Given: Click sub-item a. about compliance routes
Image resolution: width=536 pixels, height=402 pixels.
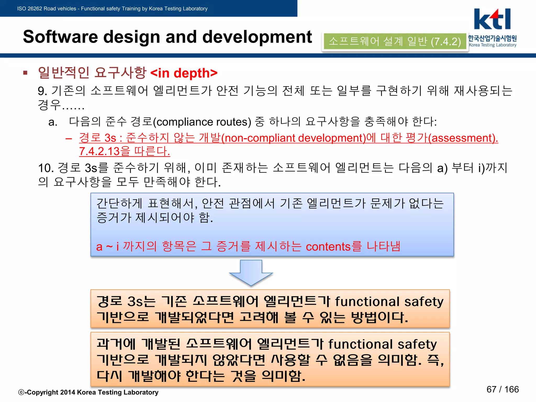Looking at the screenshot, I should [243, 122].
